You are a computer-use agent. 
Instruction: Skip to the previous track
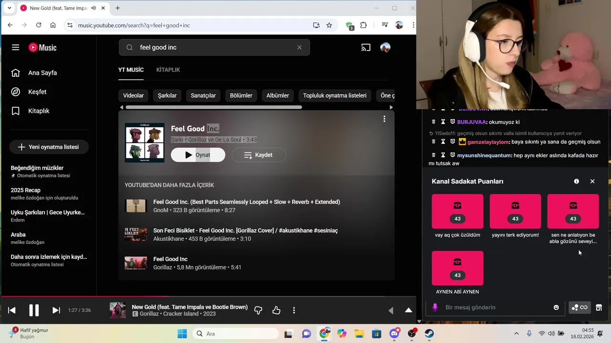point(12,311)
